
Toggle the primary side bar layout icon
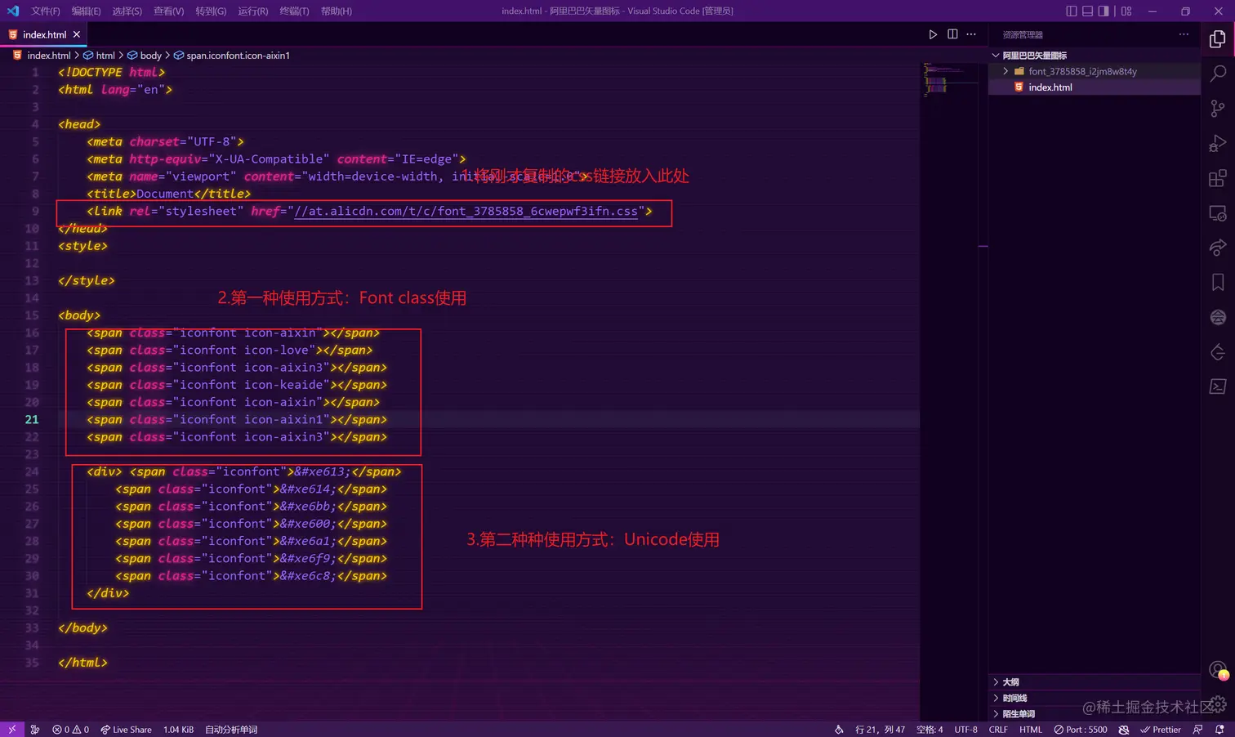pos(1072,11)
